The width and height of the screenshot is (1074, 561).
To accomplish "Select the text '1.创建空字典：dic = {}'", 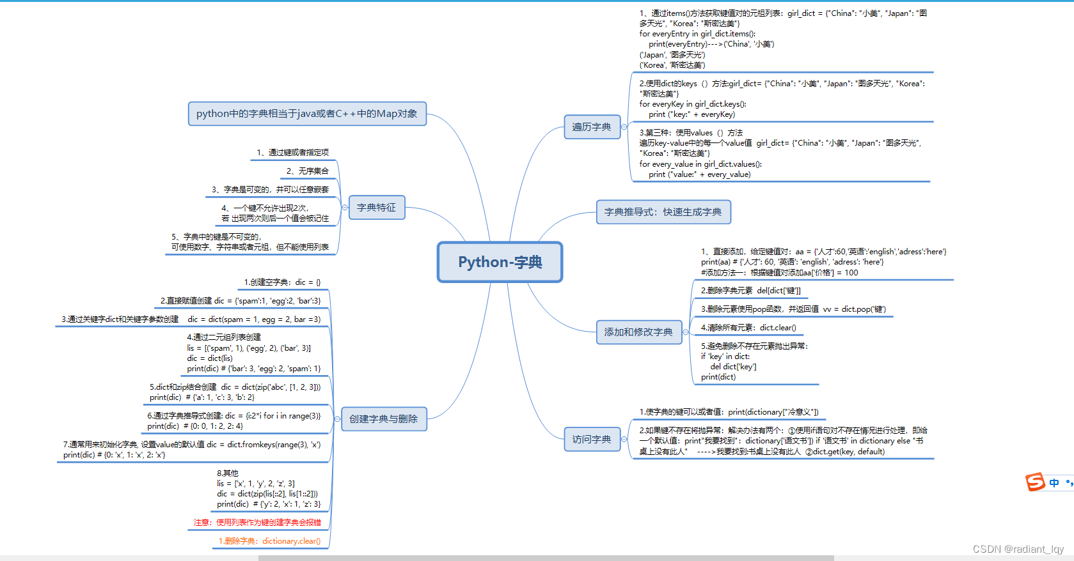I will click(282, 282).
